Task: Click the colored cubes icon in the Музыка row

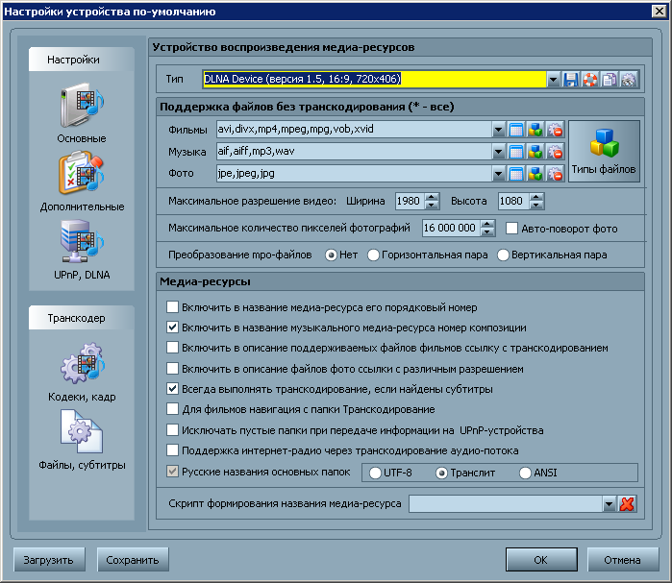Action: point(535,152)
